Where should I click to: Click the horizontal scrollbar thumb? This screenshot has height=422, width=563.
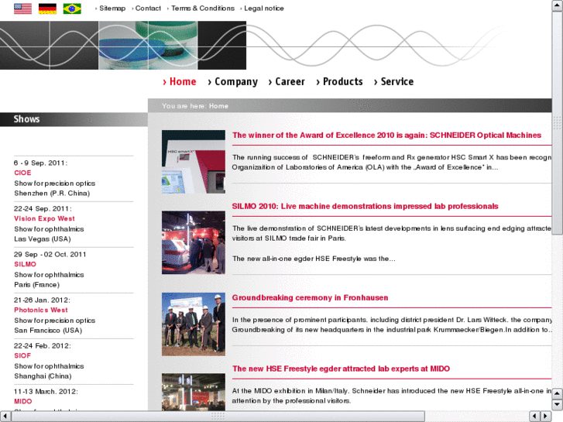click(x=218, y=417)
